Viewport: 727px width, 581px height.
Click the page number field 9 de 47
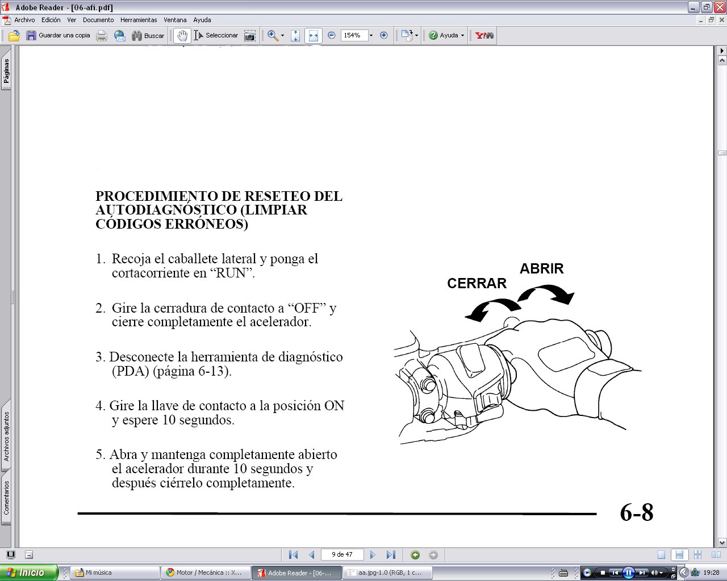pos(342,555)
